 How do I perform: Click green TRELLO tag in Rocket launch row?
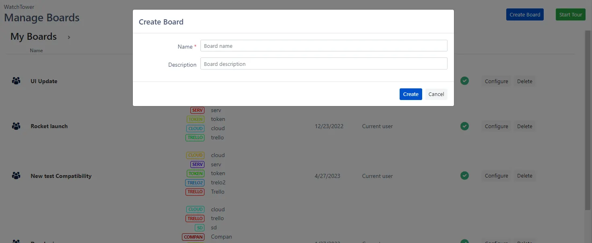[195, 137]
